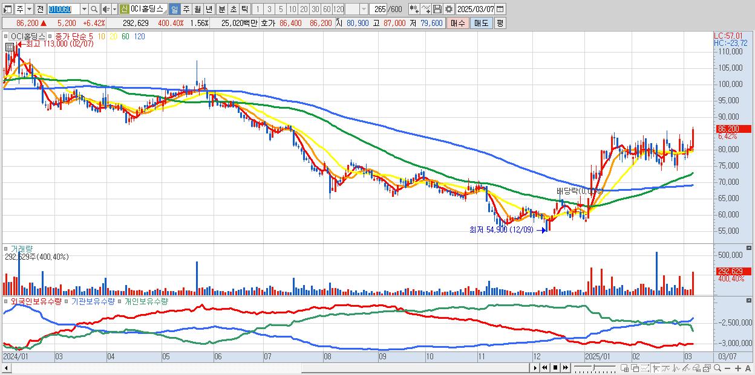755x375 pixels.
Task: Save chart with floppy disk icon
Action: point(437,10)
